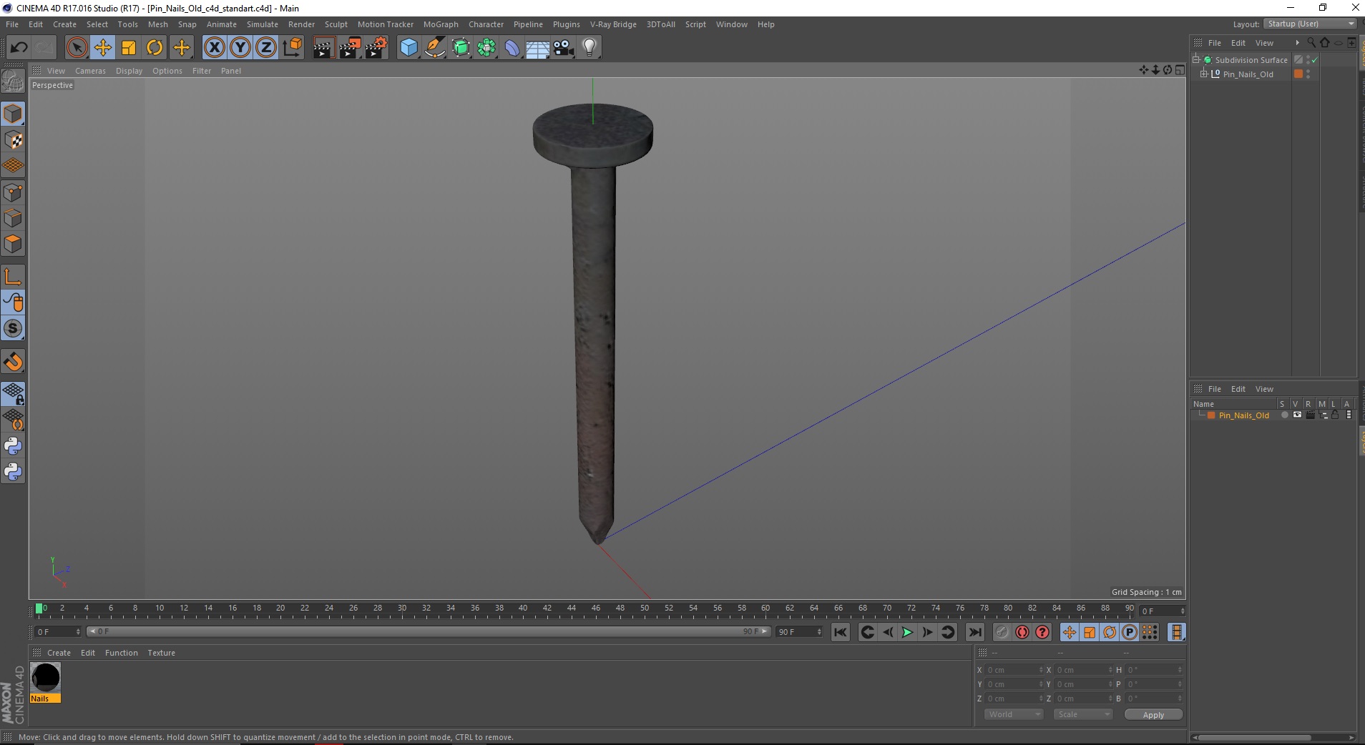Play animation forward
This screenshot has height=745, width=1365.
907,632
